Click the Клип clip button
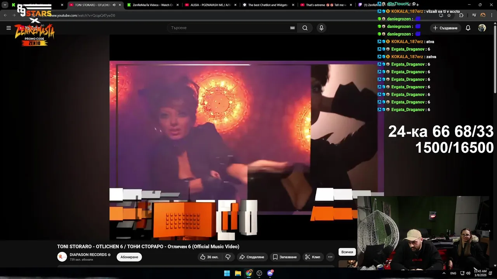 (313, 257)
